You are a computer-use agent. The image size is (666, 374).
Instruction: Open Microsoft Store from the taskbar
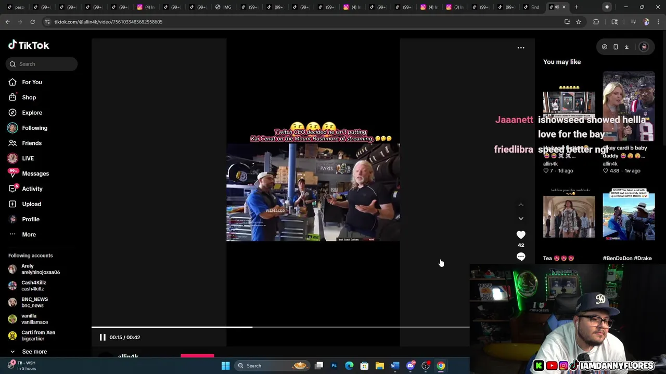[364, 366]
